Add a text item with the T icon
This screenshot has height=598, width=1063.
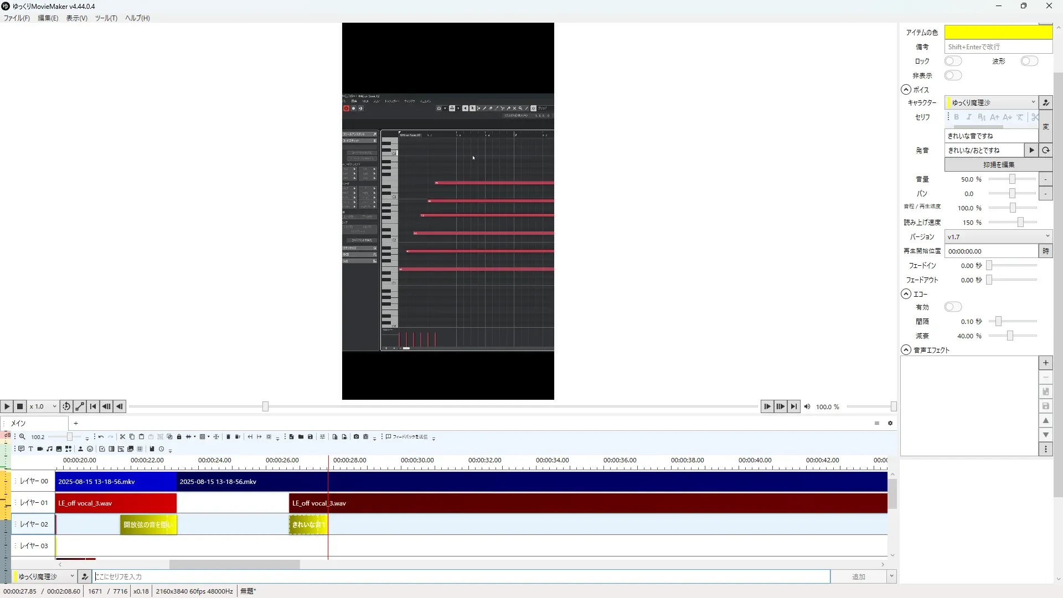point(30,449)
